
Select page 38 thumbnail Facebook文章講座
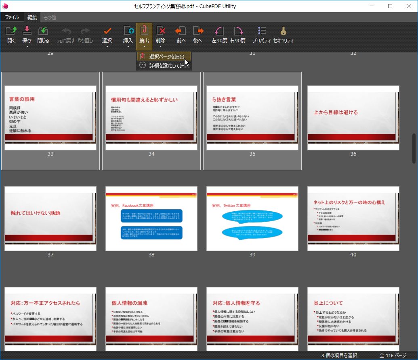coord(151,218)
